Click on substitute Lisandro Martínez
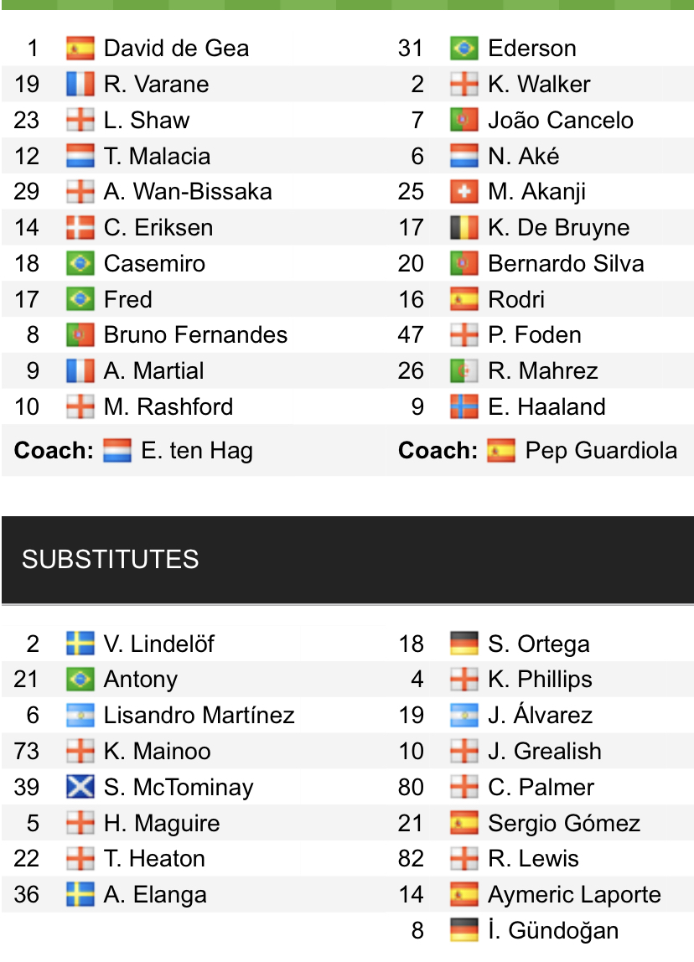The image size is (694, 962). tap(199, 716)
